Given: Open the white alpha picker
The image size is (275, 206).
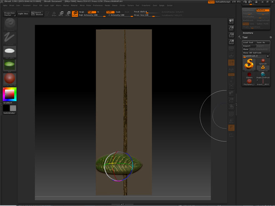Looking at the screenshot, I should [10, 51].
